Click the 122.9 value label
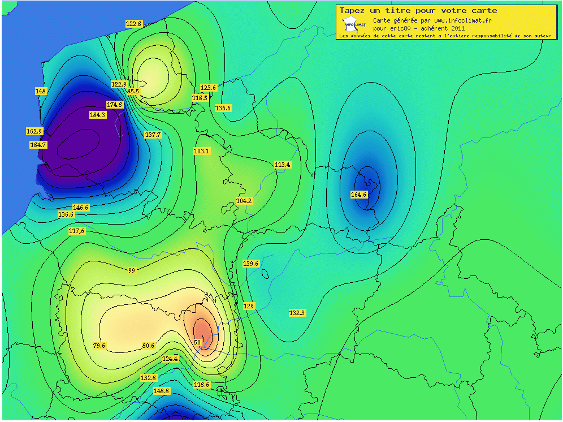Image resolution: width=563 pixels, height=422 pixels. 119,84
